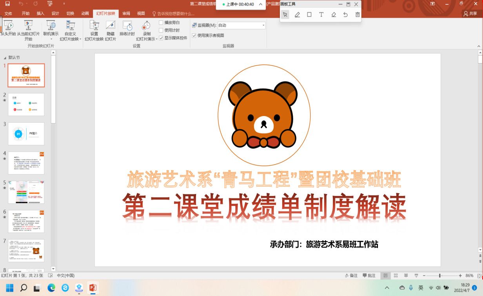Show hidden icons in system tray
This screenshot has height=296, width=483.
tap(387, 288)
